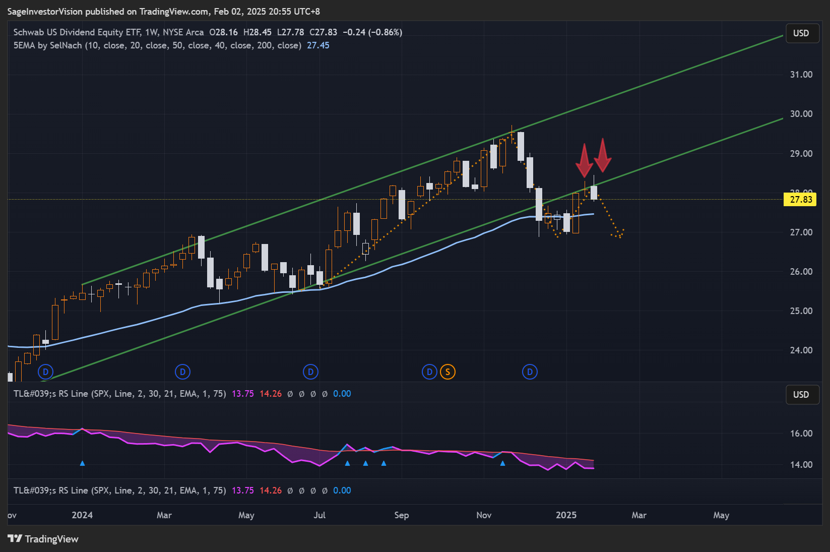The width and height of the screenshot is (830, 552).
Task: Click the L27.78 low value
Action: (290, 32)
